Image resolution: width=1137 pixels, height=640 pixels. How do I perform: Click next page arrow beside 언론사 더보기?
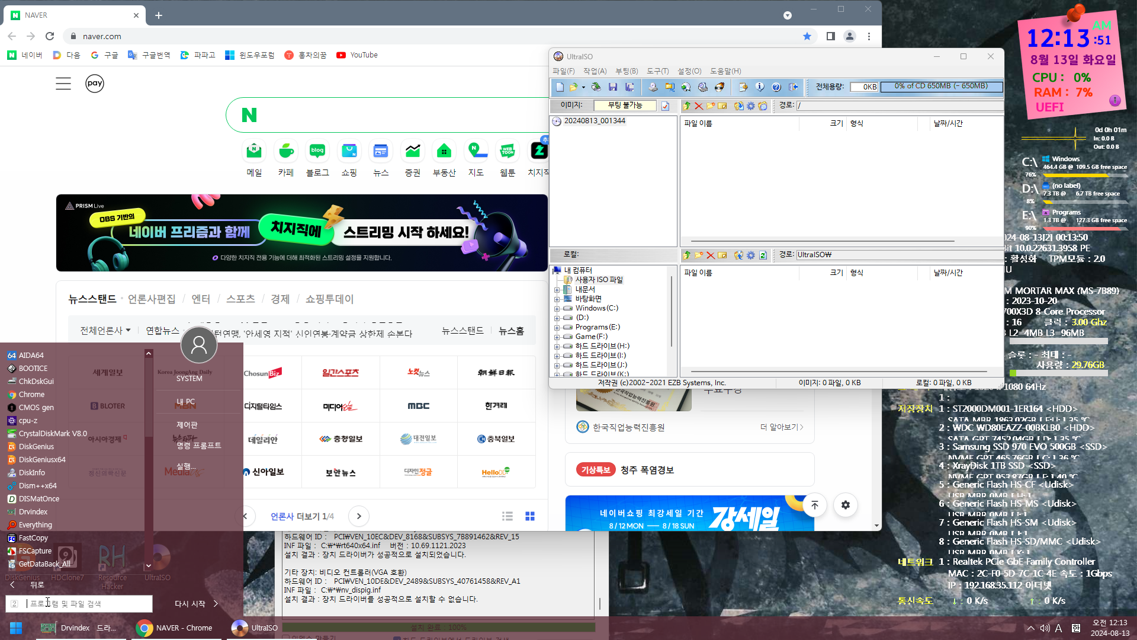[x=359, y=516]
